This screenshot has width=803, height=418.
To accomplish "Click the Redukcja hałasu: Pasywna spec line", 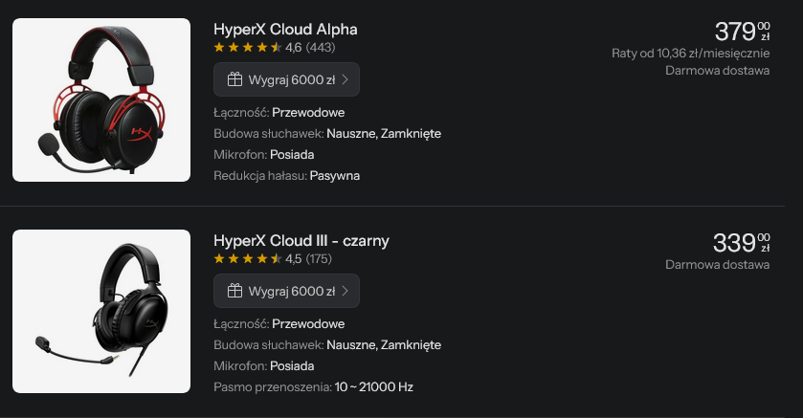I will coord(286,176).
